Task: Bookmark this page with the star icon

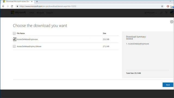Action: (x=162, y=6)
